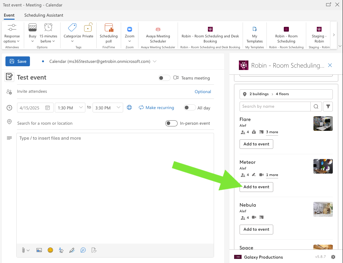Open Robin panel settings gear
This screenshot has width=343, height=263.
pos(333,257)
